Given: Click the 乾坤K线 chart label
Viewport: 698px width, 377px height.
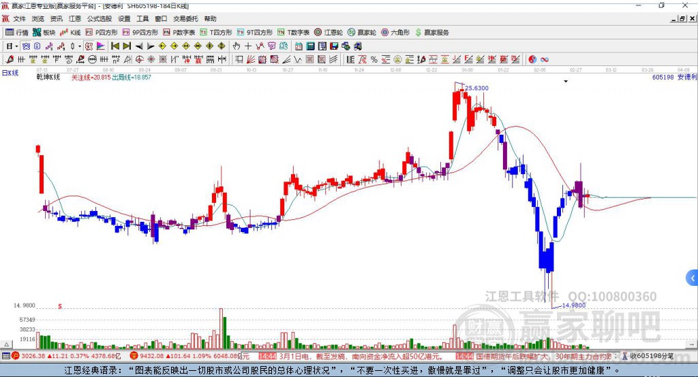Looking at the screenshot, I should tap(48, 78).
